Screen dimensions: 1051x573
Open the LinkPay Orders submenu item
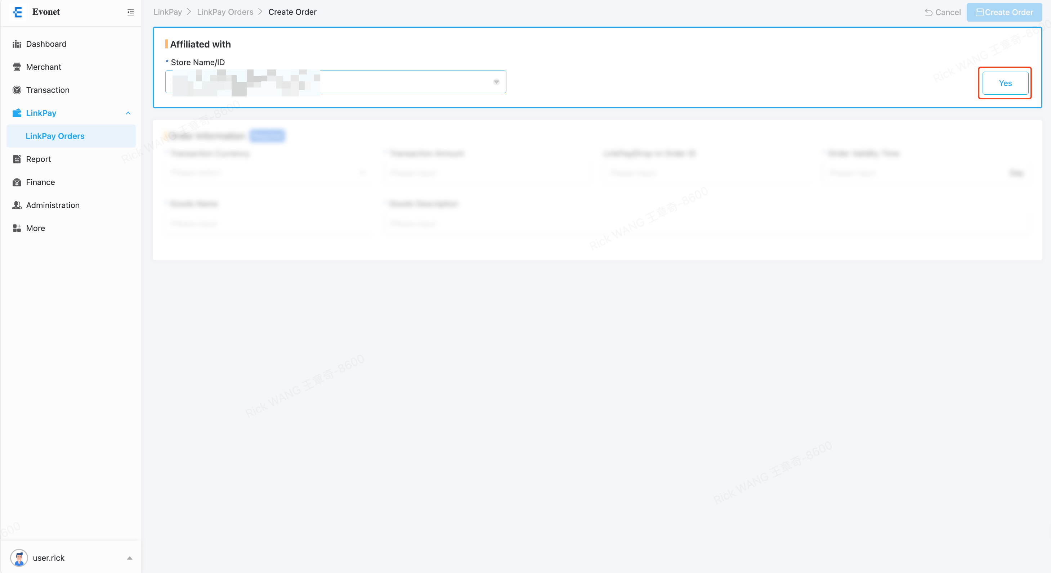(55, 136)
